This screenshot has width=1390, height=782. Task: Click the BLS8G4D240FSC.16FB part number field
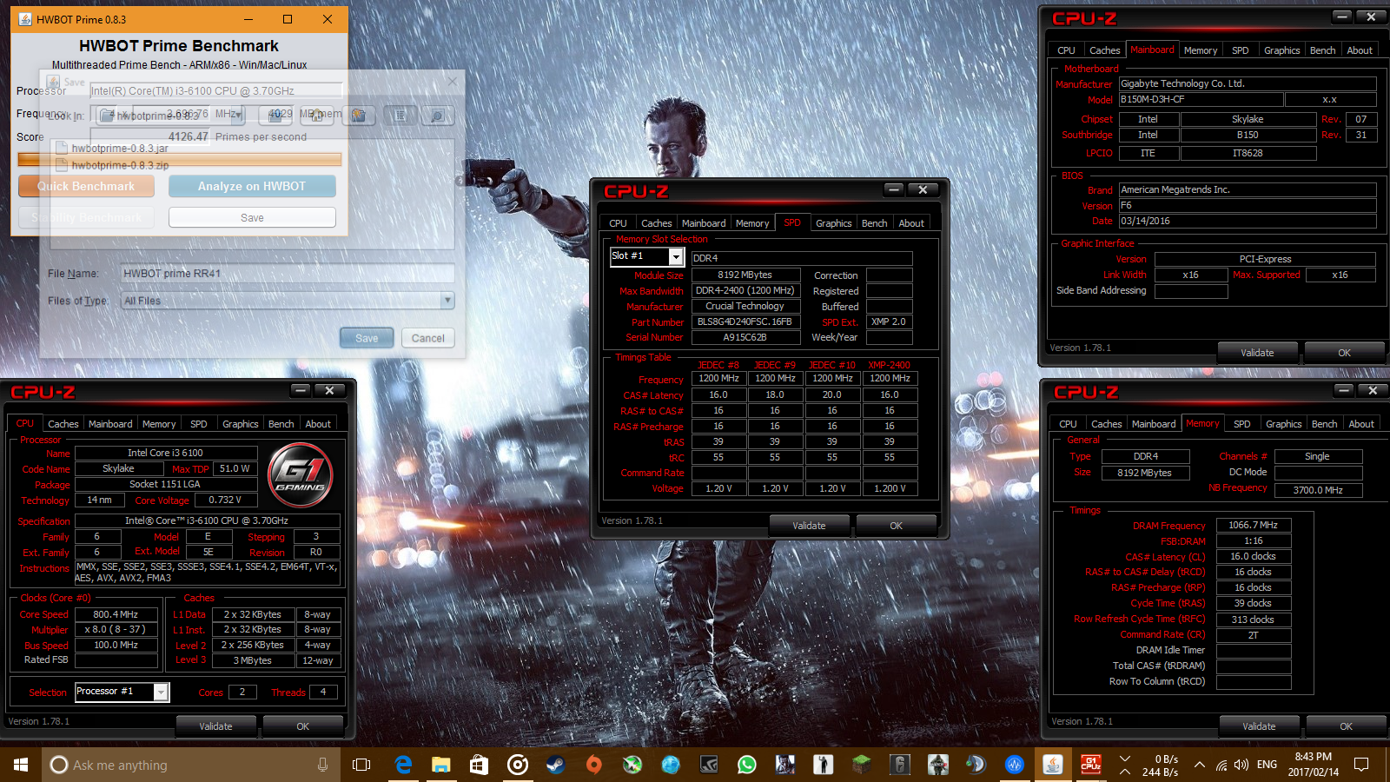(x=745, y=321)
